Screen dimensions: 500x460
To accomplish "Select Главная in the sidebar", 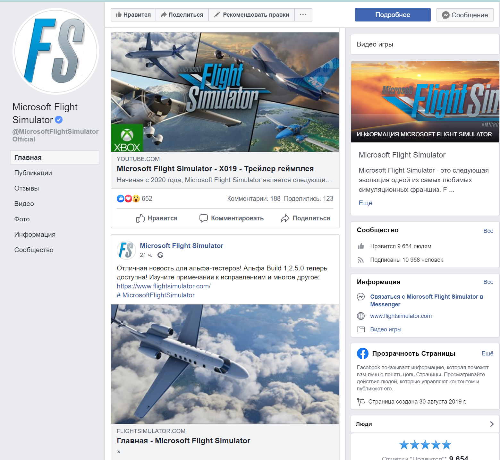I will 55,158.
